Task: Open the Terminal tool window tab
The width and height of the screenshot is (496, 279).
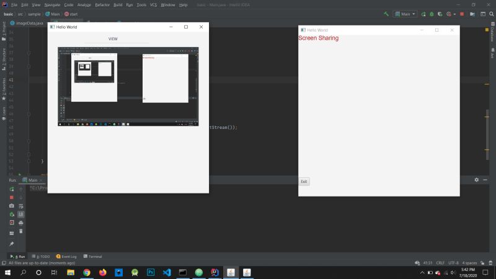Action: (x=92, y=257)
